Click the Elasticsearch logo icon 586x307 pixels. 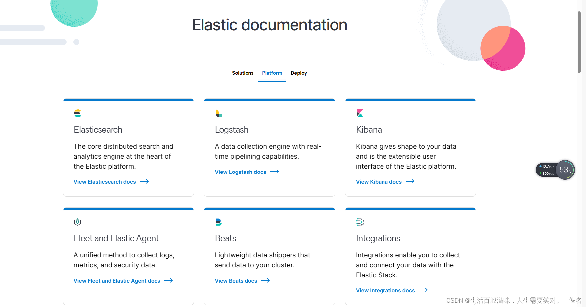(77, 113)
